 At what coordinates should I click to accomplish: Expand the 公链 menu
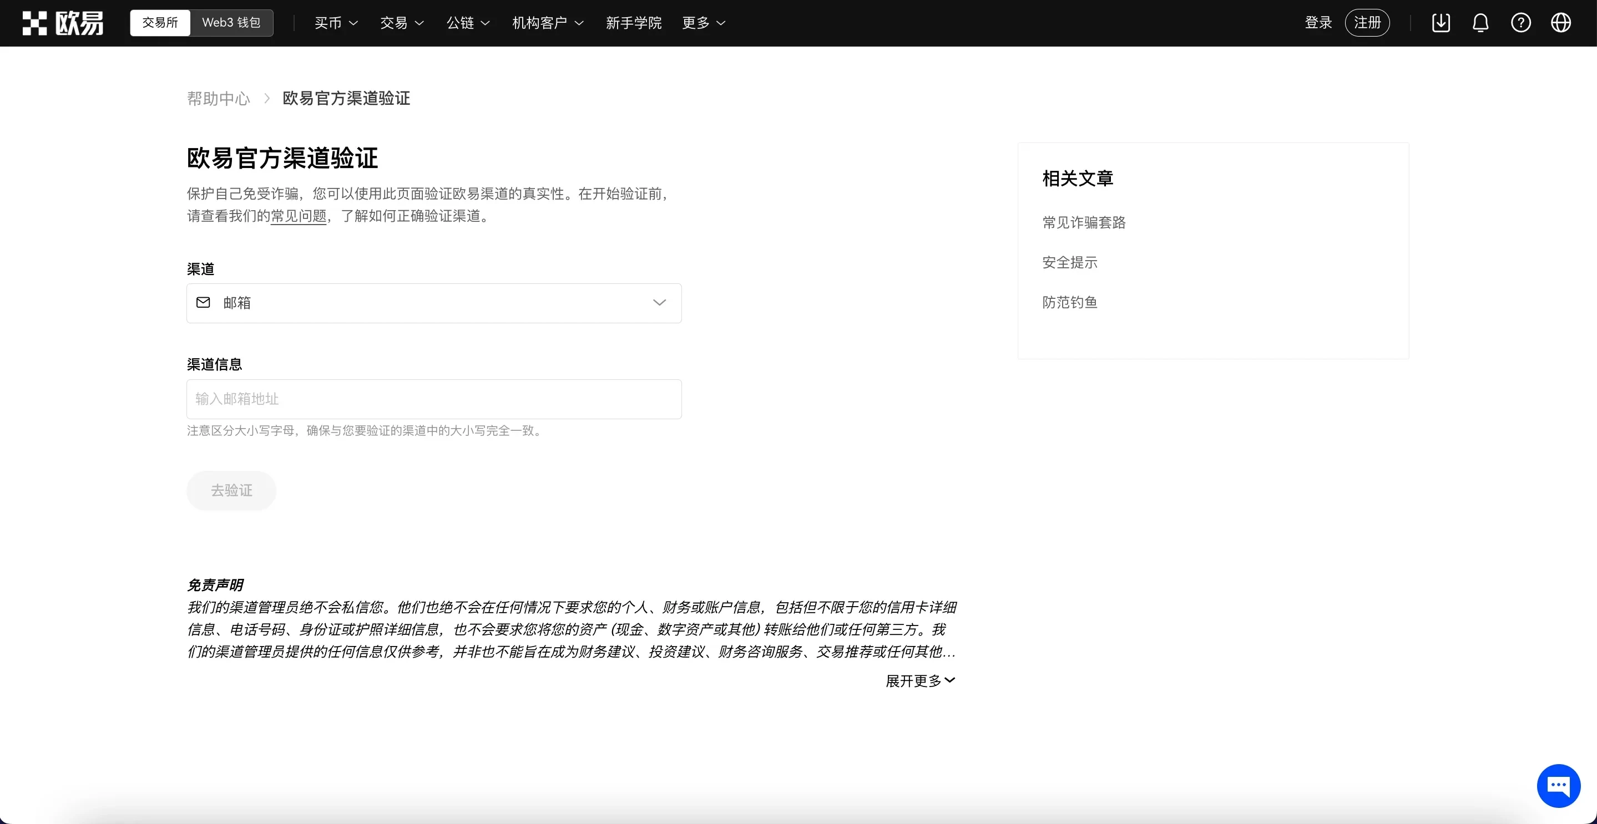(x=468, y=23)
